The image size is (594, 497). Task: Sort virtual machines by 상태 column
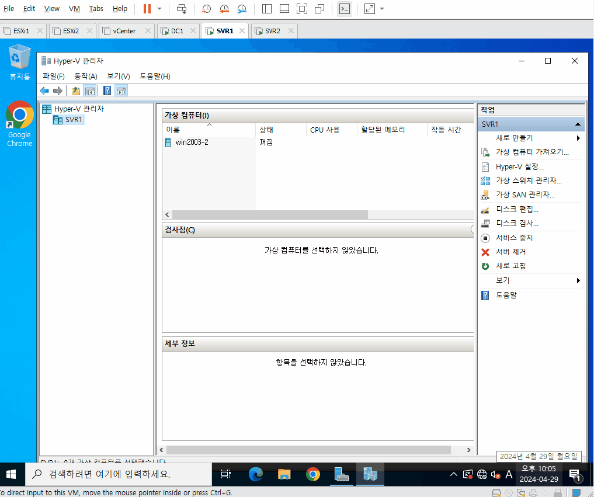281,130
